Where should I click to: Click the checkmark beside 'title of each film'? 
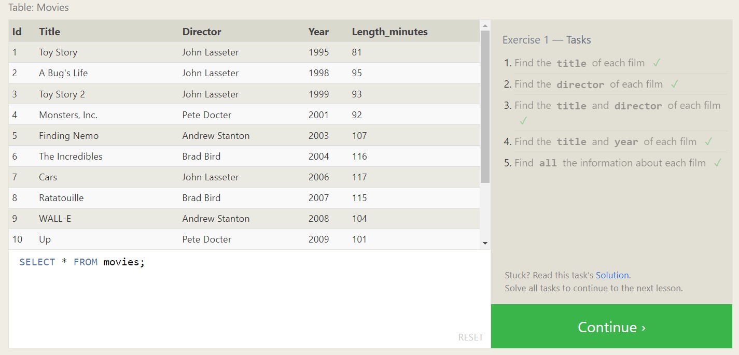[657, 63]
